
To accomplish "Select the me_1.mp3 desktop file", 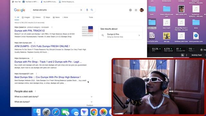I will [167, 24].
